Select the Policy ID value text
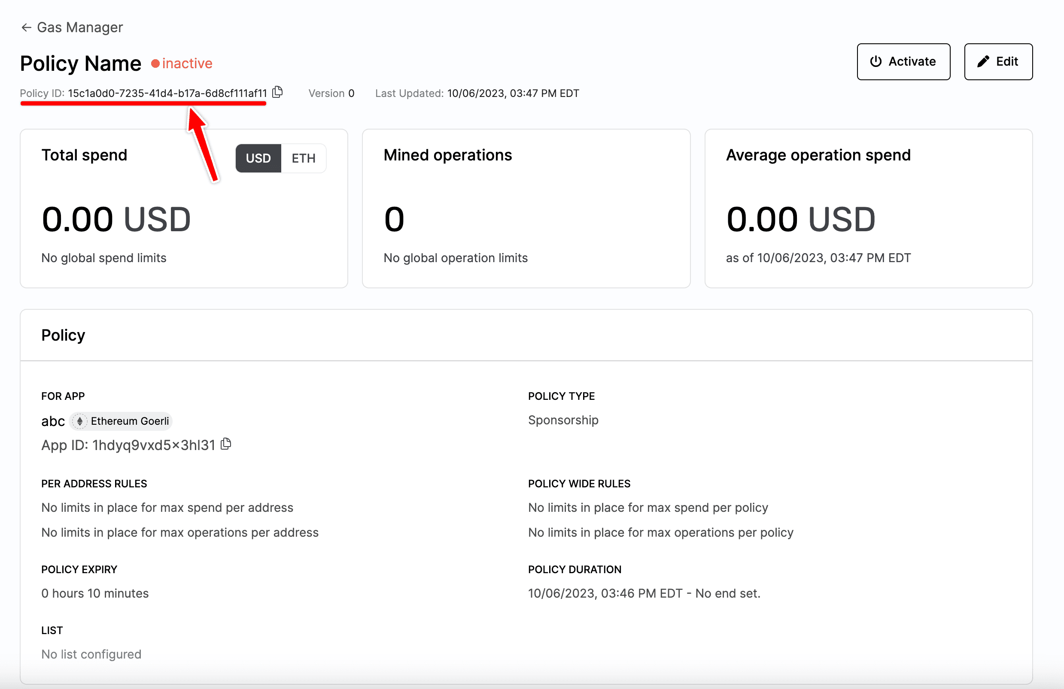Screen dimensions: 1064x689 point(167,94)
